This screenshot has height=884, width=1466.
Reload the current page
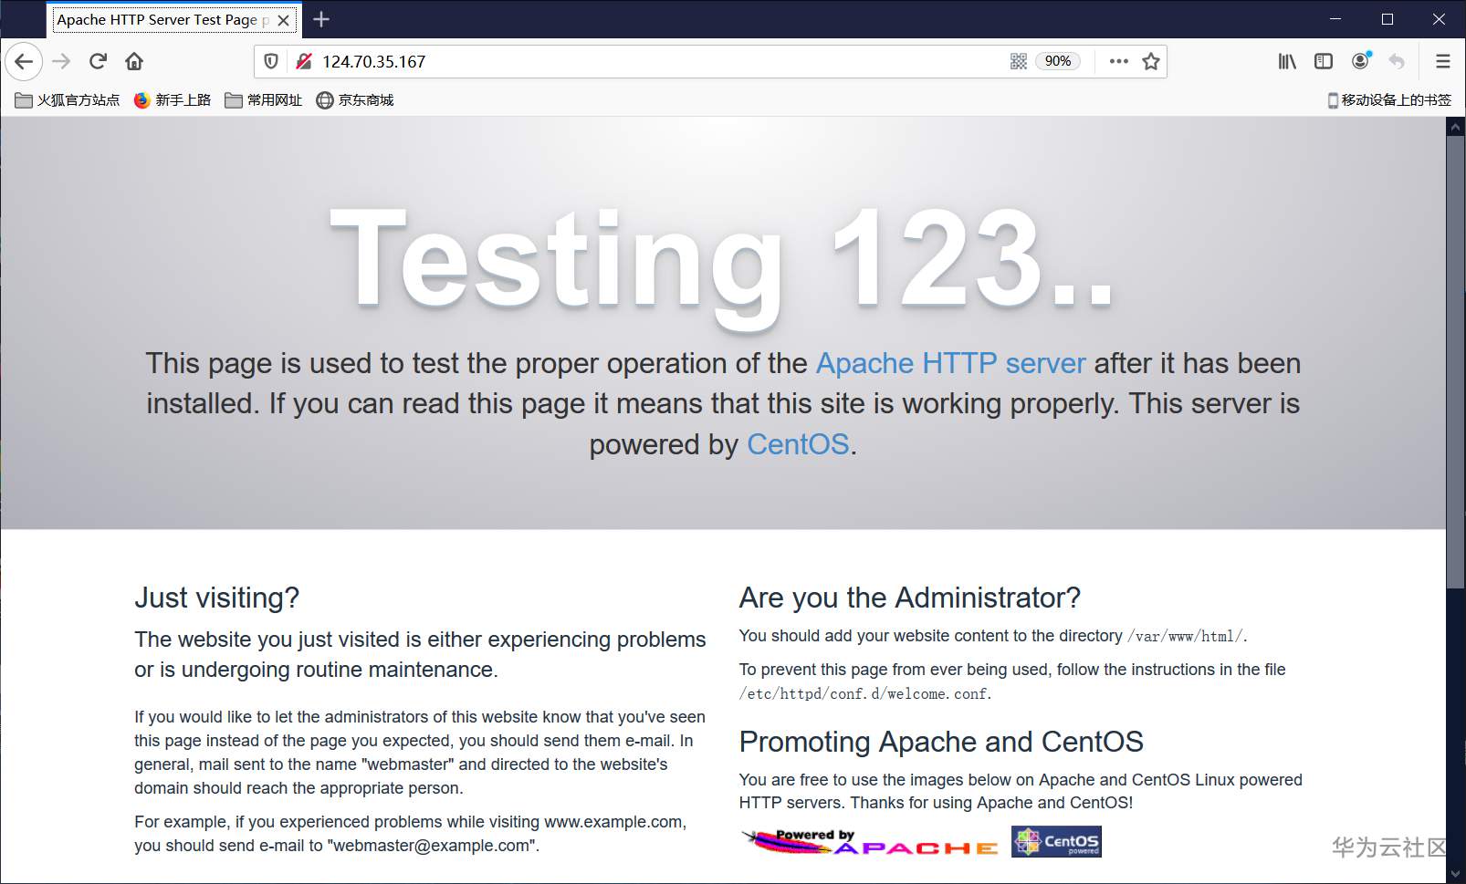pos(98,61)
